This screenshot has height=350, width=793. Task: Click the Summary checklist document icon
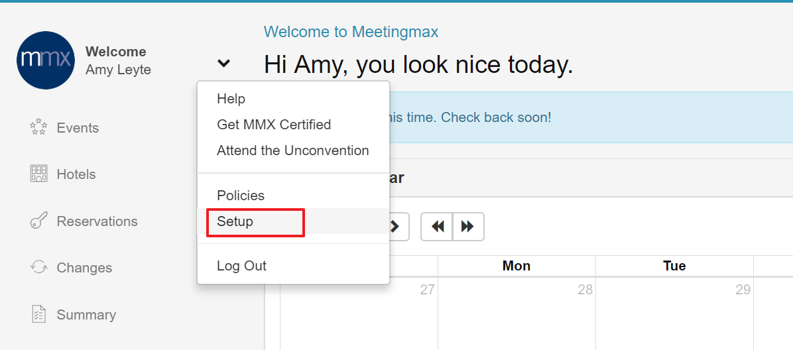pyautogui.click(x=39, y=314)
